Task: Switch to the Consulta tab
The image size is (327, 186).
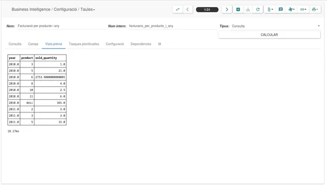Action: (15, 44)
